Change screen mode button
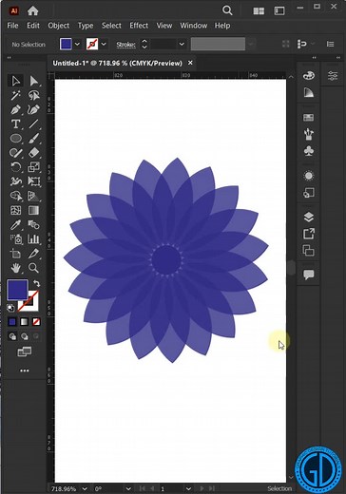The height and width of the screenshot is (494, 346). [x=25, y=351]
